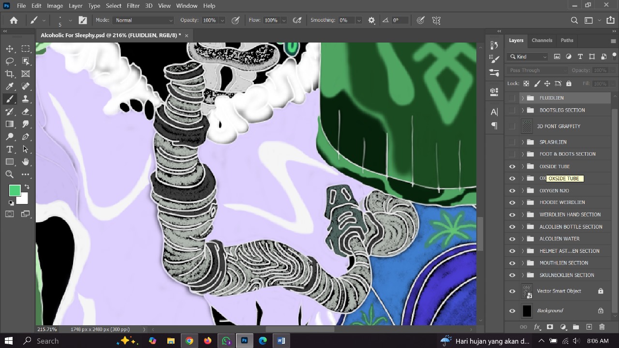
Task: Activate the Horizontal Type tool
Action: coord(10,149)
